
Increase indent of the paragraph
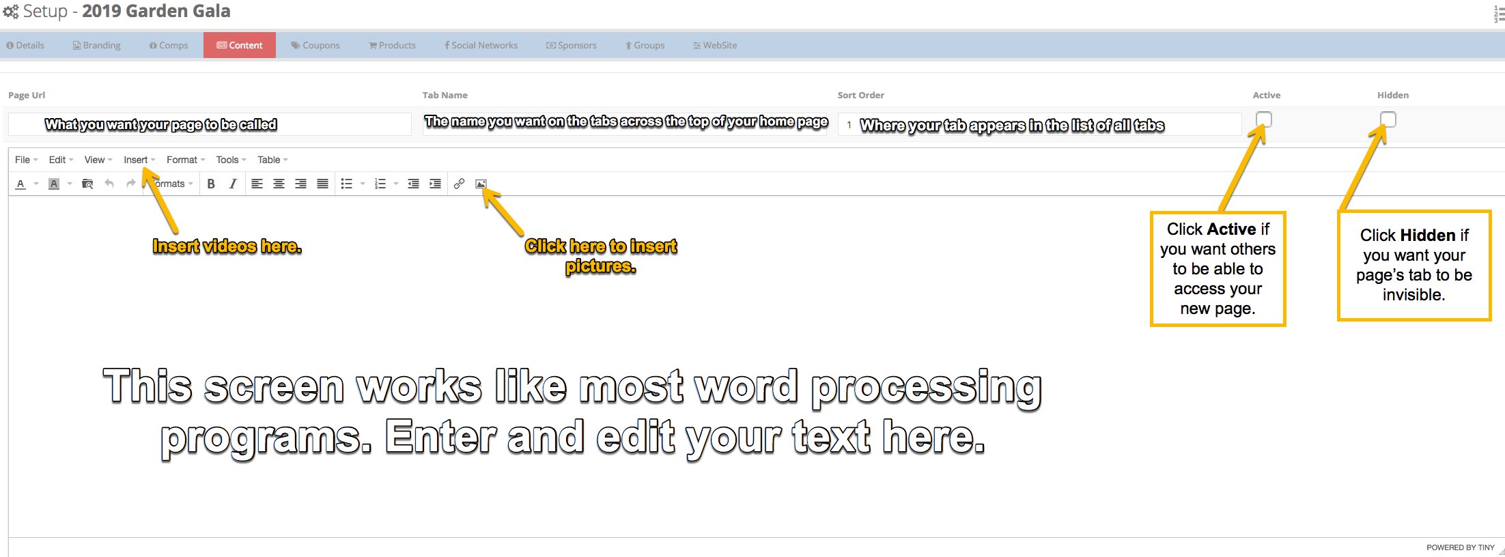pyautogui.click(x=435, y=184)
